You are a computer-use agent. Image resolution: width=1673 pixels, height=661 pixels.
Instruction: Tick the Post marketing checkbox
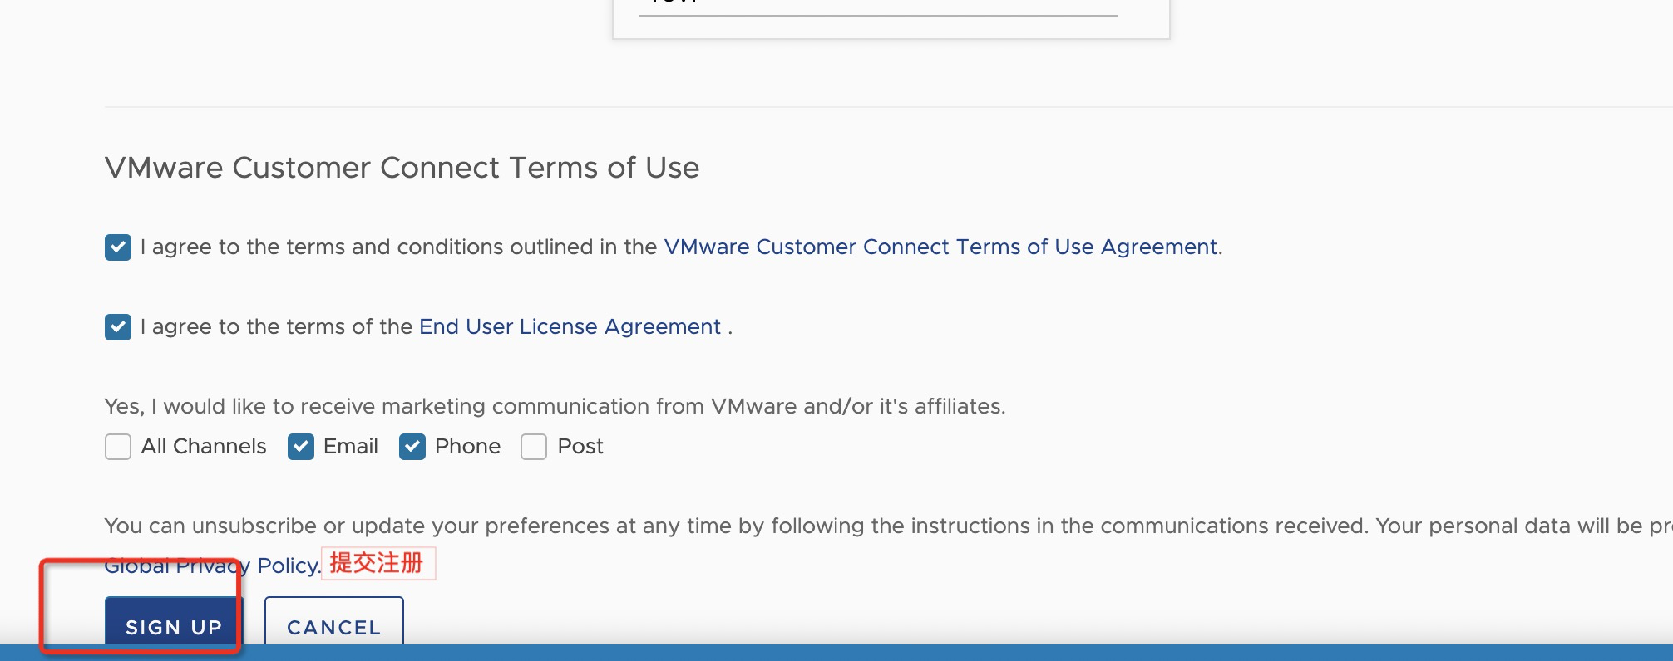pos(534,447)
